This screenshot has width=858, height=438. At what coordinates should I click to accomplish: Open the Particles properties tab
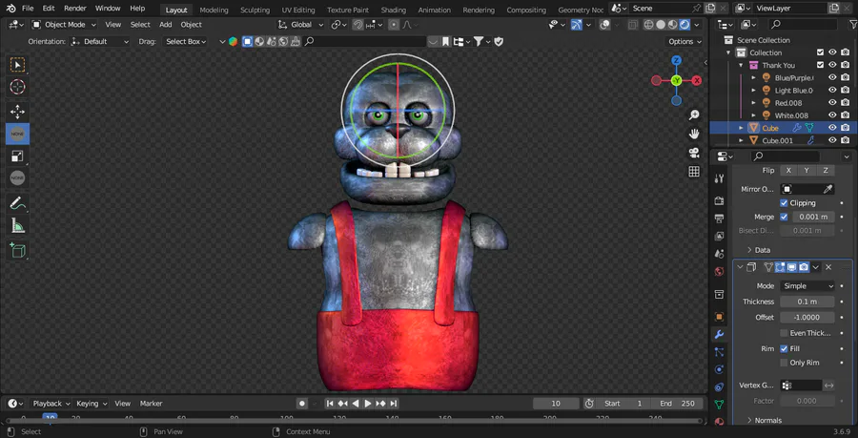click(720, 352)
